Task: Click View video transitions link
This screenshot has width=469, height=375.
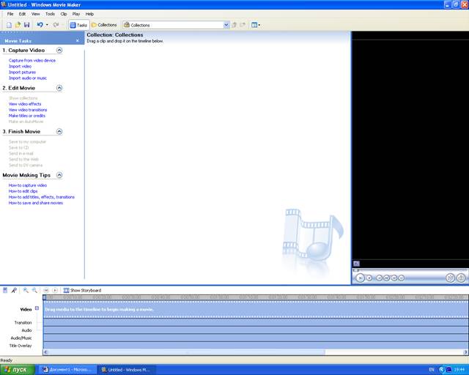Action: tap(28, 110)
